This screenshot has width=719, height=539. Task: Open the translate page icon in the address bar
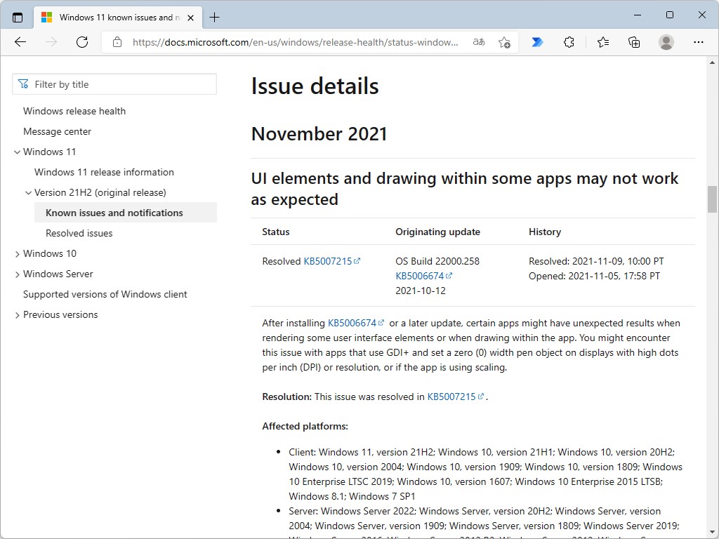click(479, 42)
